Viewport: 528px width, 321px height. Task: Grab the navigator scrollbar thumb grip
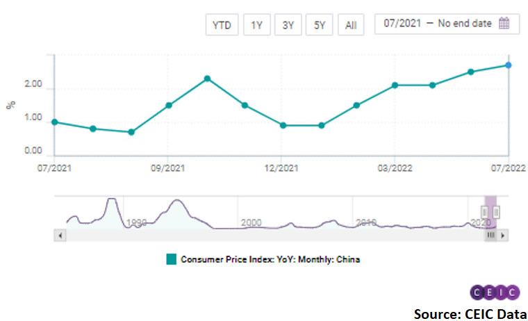(x=490, y=236)
